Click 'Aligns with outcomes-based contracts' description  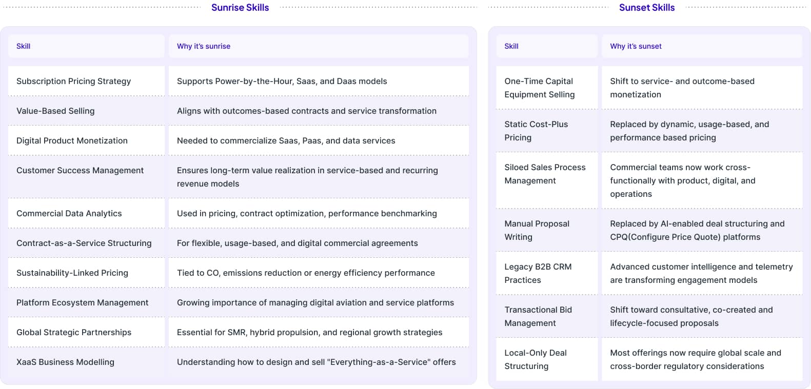[307, 111]
